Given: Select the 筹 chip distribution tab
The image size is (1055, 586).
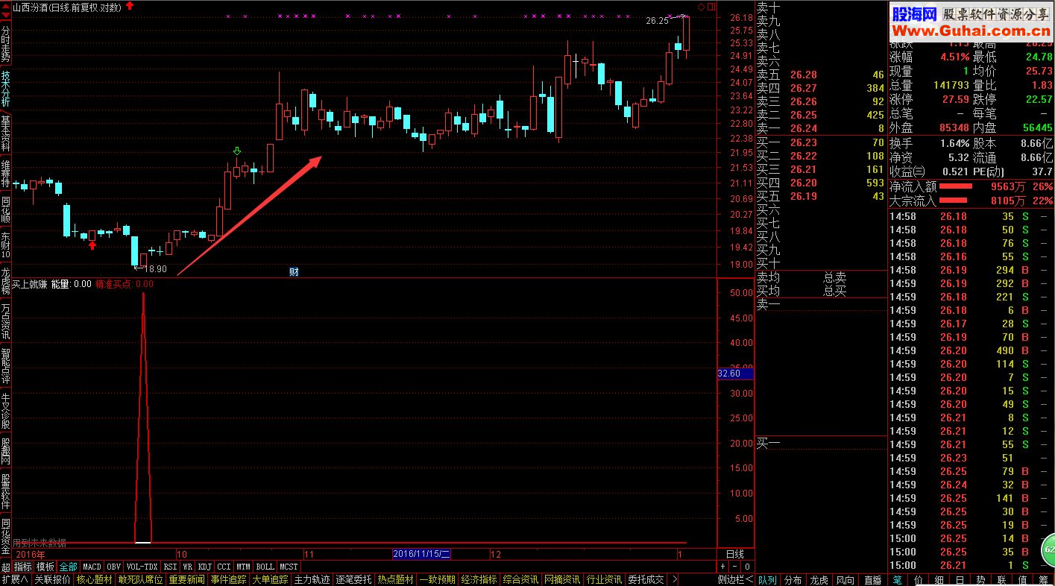Looking at the screenshot, I should 1043,580.
